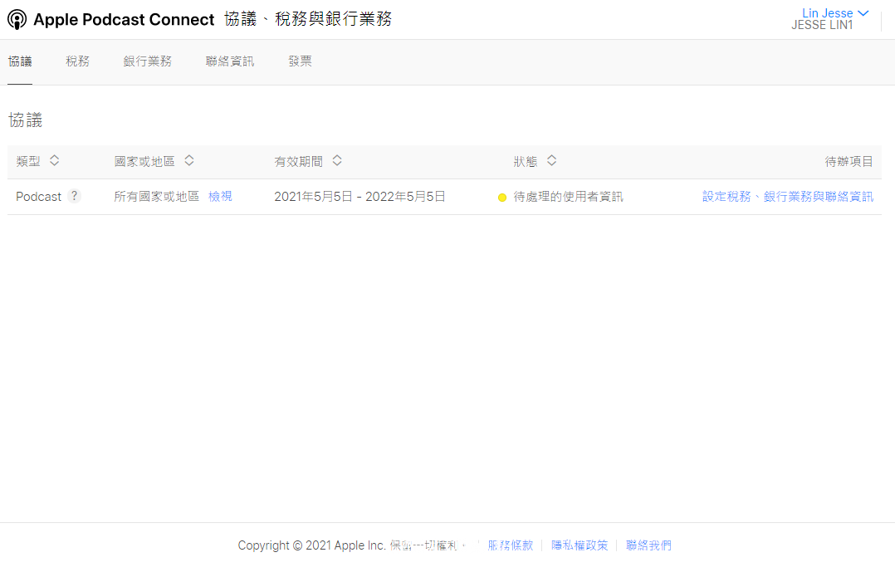Click the Apple Podcast Connect logo icon
The height and width of the screenshot is (572, 895).
tap(17, 19)
